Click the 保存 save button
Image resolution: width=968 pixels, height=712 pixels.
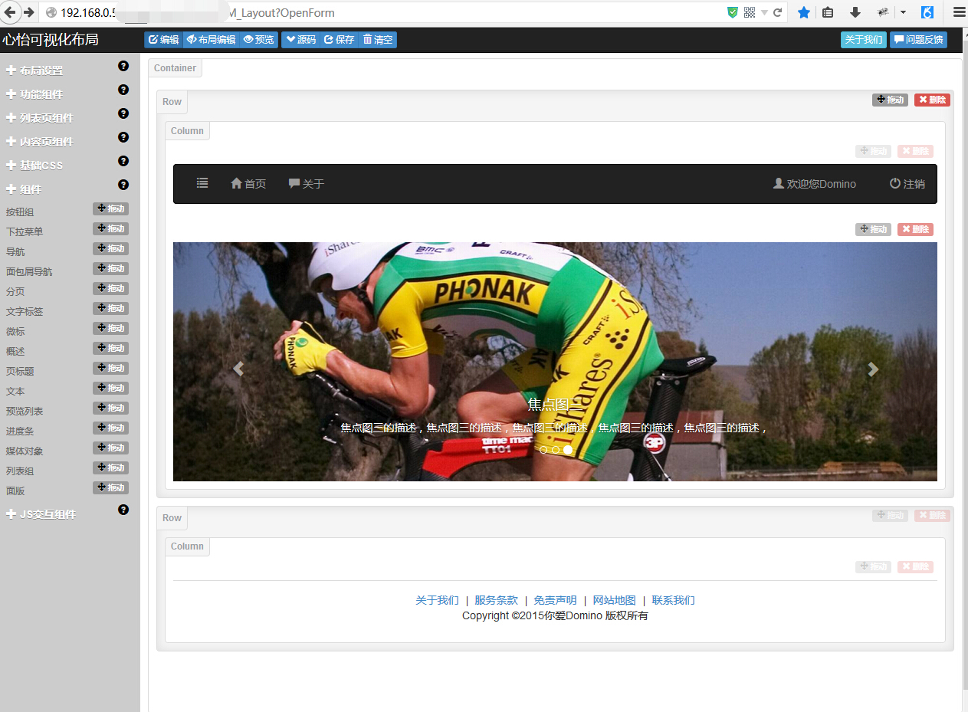339,40
